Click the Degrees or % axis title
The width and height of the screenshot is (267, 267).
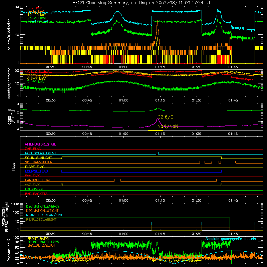pos(9,250)
